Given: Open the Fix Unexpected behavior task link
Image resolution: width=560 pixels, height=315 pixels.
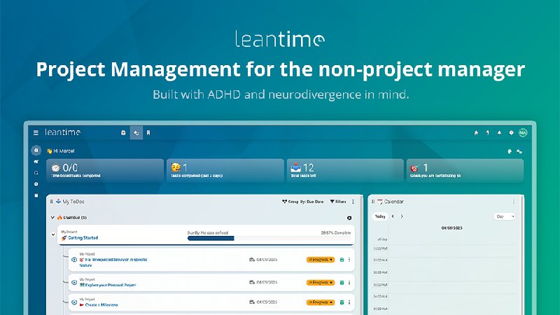Looking at the screenshot, I should pyautogui.click(x=113, y=262).
